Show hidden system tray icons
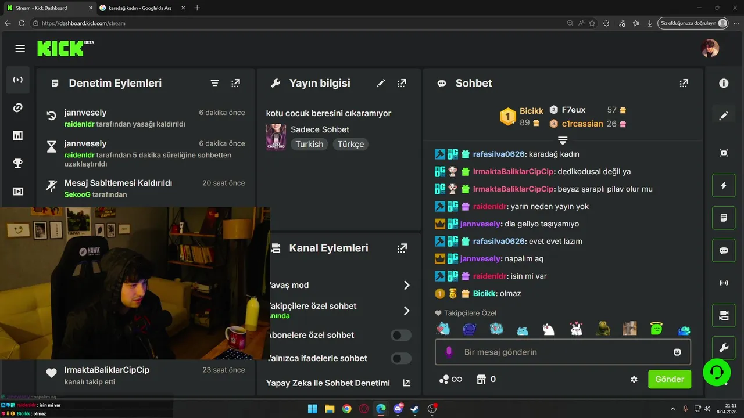 tap(673, 409)
